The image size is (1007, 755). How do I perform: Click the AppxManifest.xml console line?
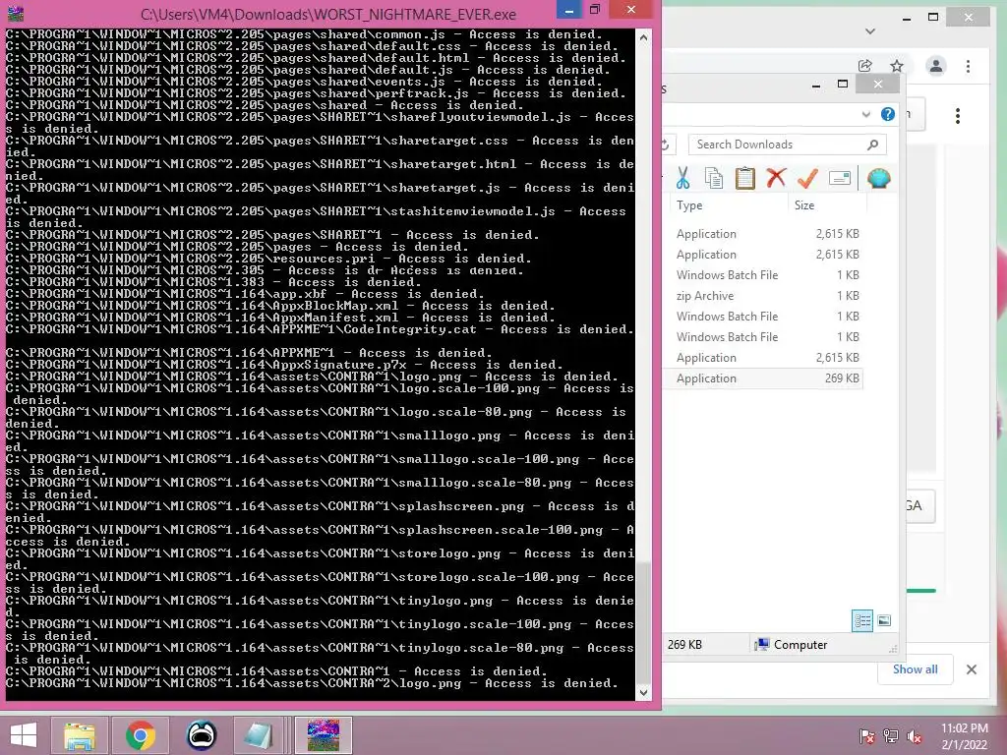point(280,318)
